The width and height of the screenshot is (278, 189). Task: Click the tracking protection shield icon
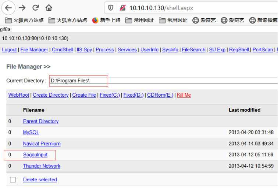pos(111,8)
